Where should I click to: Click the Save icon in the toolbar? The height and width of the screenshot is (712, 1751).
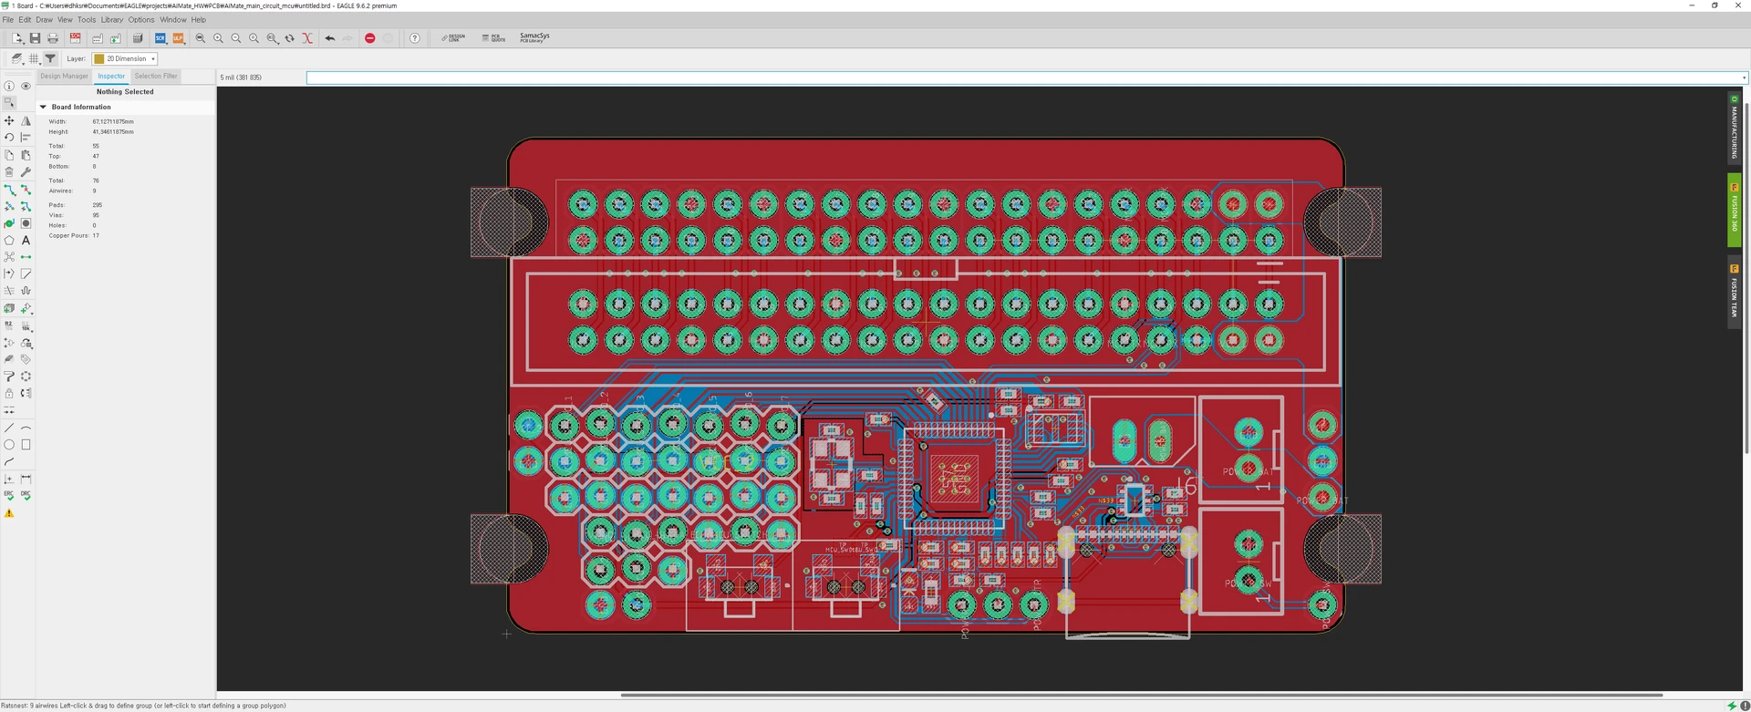pos(35,38)
